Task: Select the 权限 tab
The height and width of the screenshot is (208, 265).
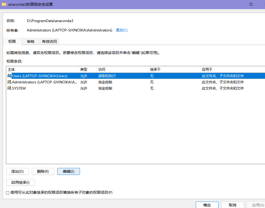Action: click(x=12, y=41)
